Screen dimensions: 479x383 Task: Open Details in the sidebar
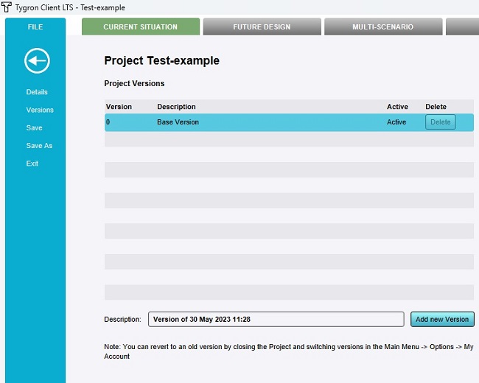37,92
